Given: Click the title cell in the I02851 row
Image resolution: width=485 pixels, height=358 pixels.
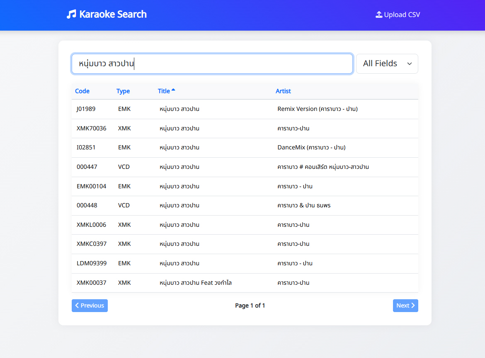Looking at the screenshot, I should pos(179,148).
